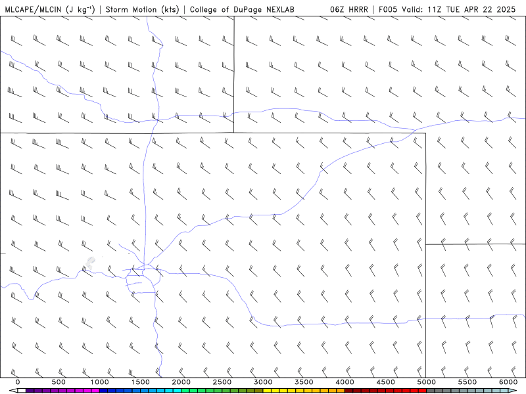Click the F005 Valid: 11Z TUE APR 22 2025 text
The height and width of the screenshot is (394, 526).
tap(447, 9)
